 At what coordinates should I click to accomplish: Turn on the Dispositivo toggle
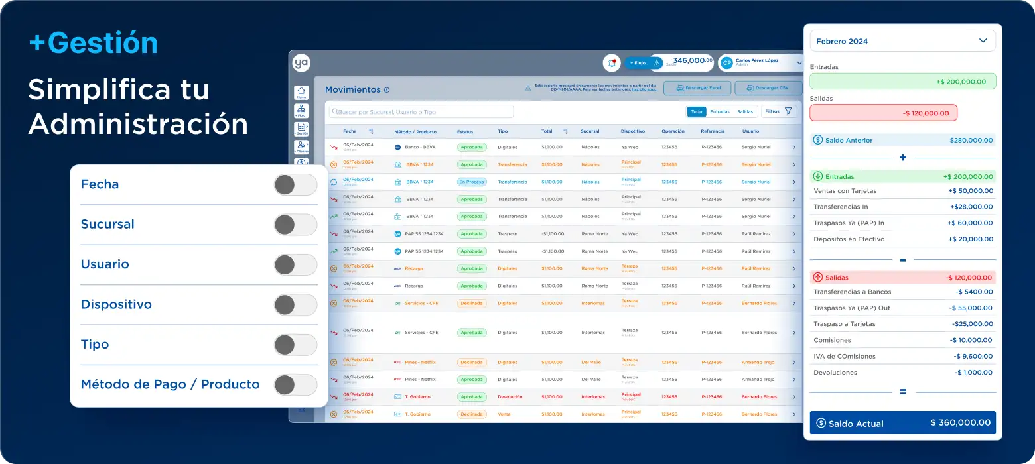295,305
